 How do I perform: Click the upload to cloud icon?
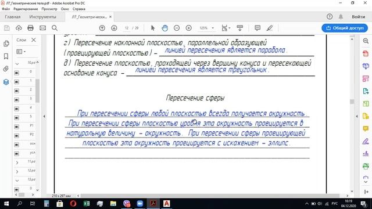click(19, 28)
